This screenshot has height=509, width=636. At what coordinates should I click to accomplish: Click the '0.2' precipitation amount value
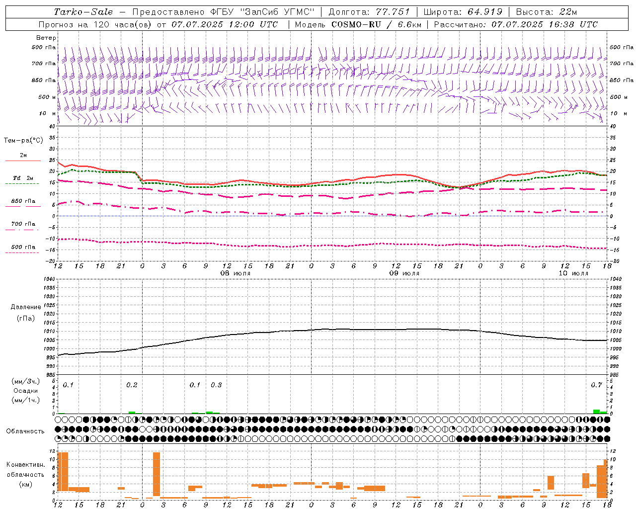point(132,385)
